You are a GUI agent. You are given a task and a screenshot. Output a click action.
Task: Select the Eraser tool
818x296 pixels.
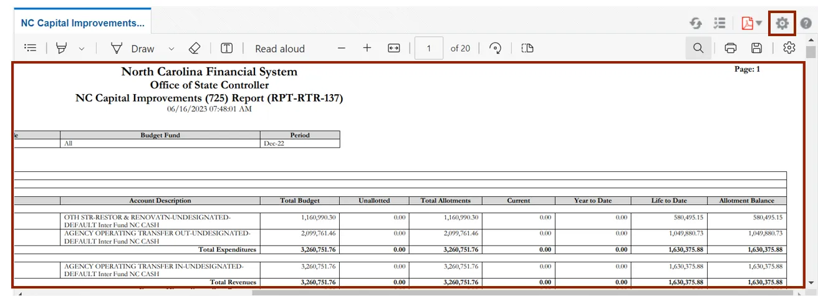[194, 48]
